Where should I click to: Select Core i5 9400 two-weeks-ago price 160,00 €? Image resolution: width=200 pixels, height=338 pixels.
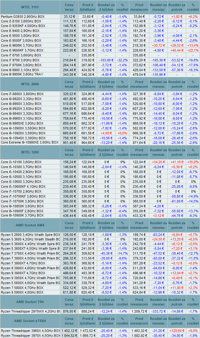88,31
